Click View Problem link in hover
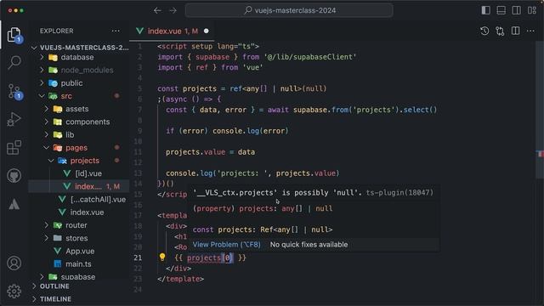 (x=227, y=245)
